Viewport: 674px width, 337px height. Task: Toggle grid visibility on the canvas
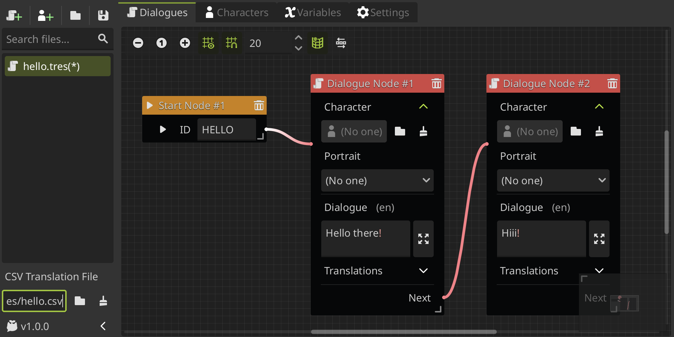pos(208,43)
